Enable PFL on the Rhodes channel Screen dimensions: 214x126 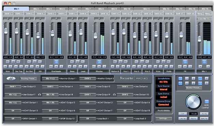click(x=94, y=67)
